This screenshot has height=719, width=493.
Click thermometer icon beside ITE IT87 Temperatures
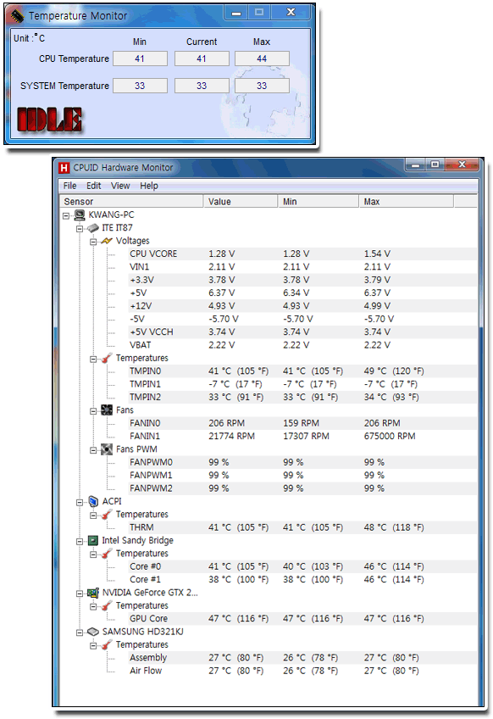107,358
